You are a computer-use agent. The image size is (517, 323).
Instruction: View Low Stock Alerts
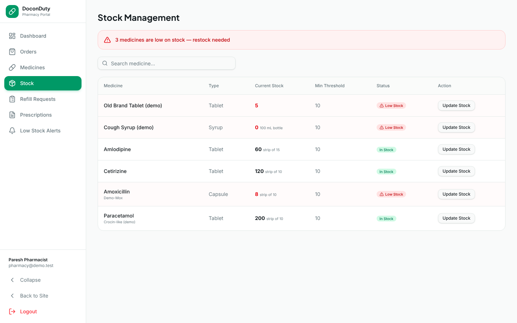click(43, 131)
